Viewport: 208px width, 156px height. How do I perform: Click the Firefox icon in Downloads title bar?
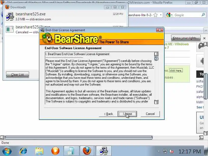[7, 7]
